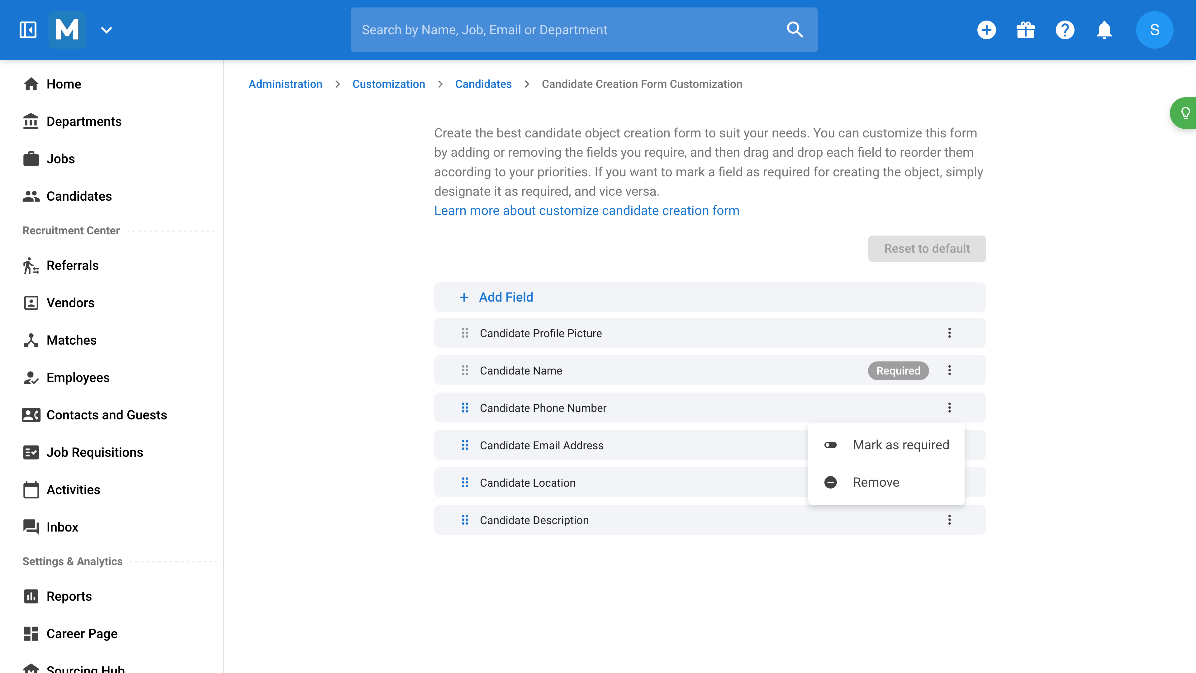Open the help question mark icon
This screenshot has height=673, width=1196.
[x=1065, y=30]
